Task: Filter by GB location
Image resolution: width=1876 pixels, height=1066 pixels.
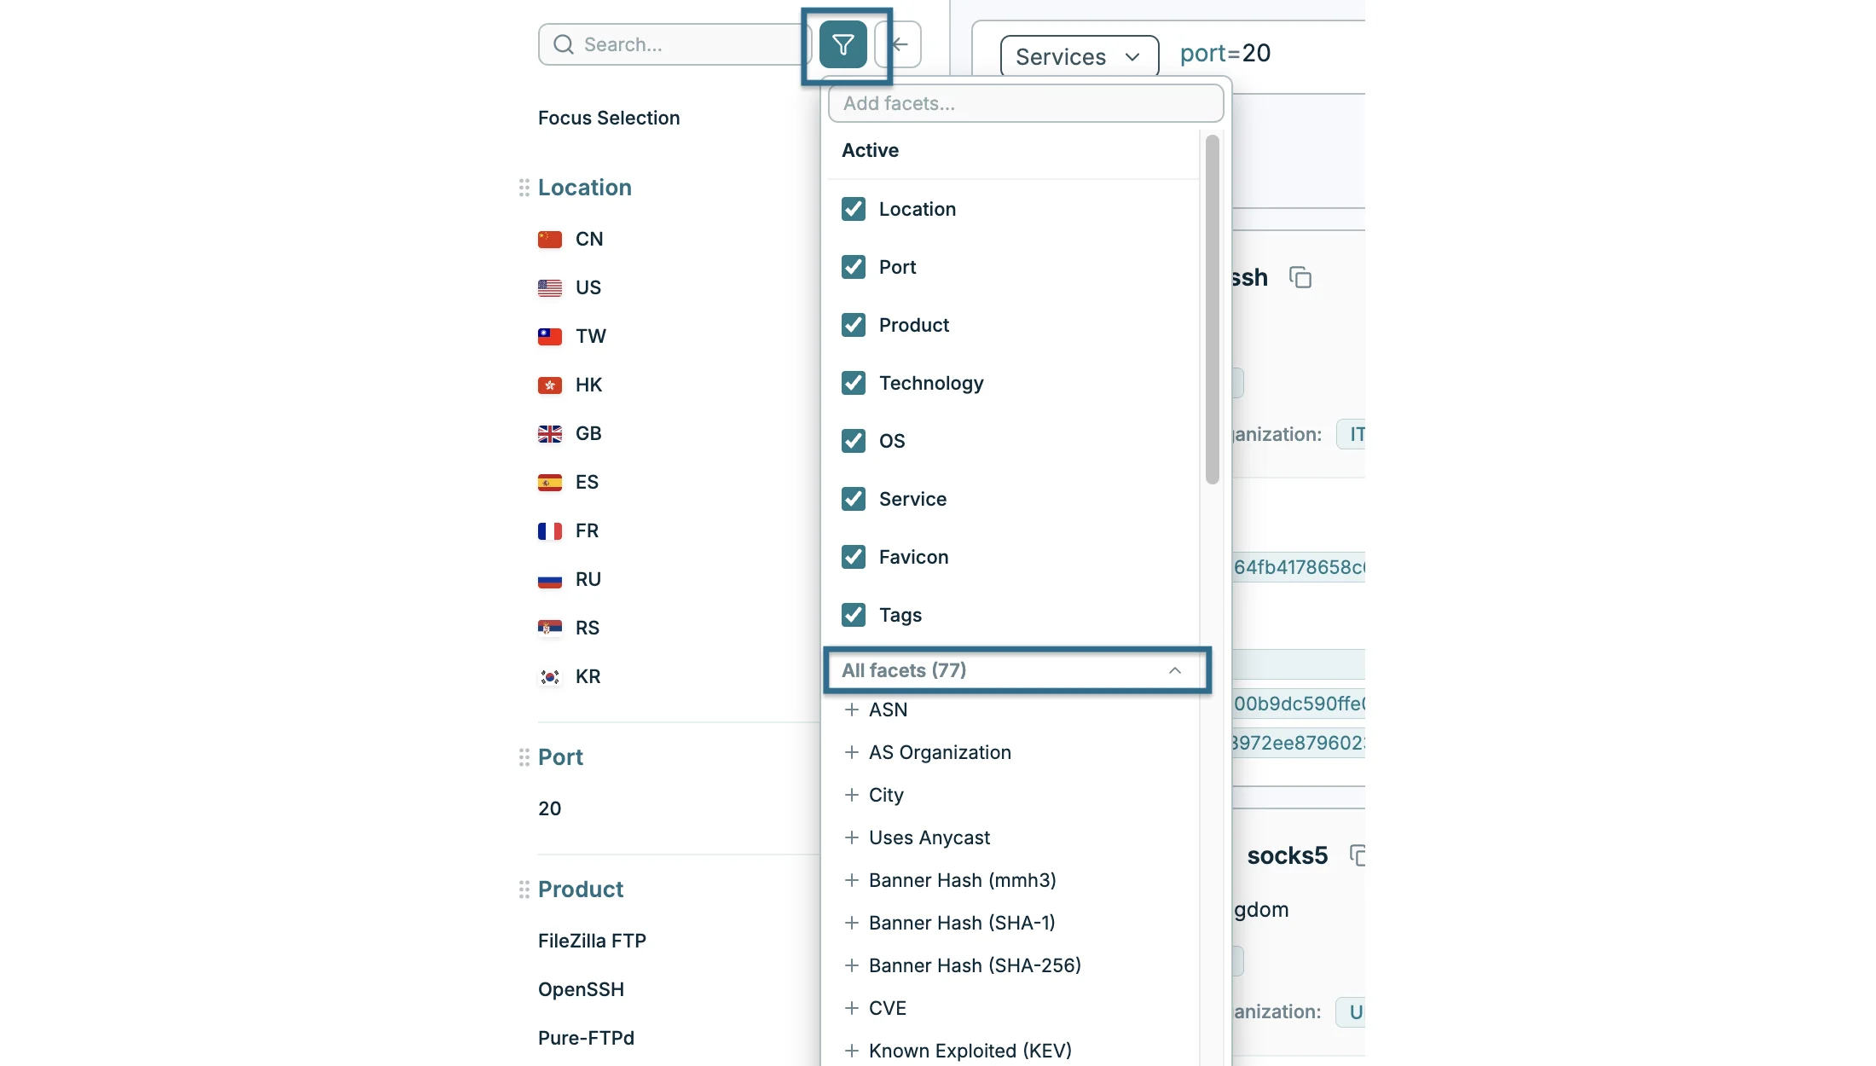Action: tap(588, 433)
